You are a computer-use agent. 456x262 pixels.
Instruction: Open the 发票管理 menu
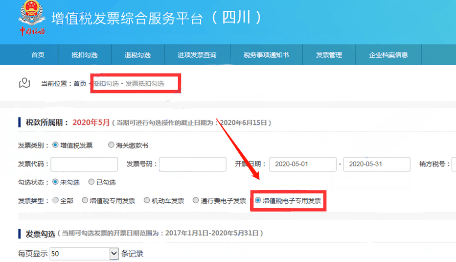tap(329, 55)
